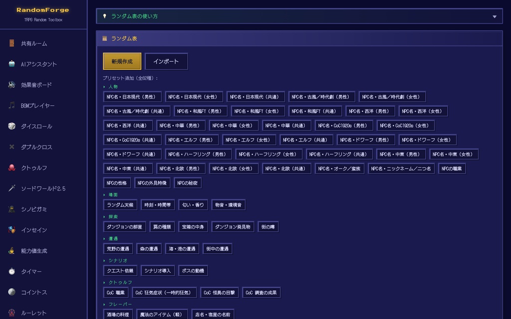511x319 pixels.
Task: Open AIアシスタント via the robot icon
Action: [11, 64]
